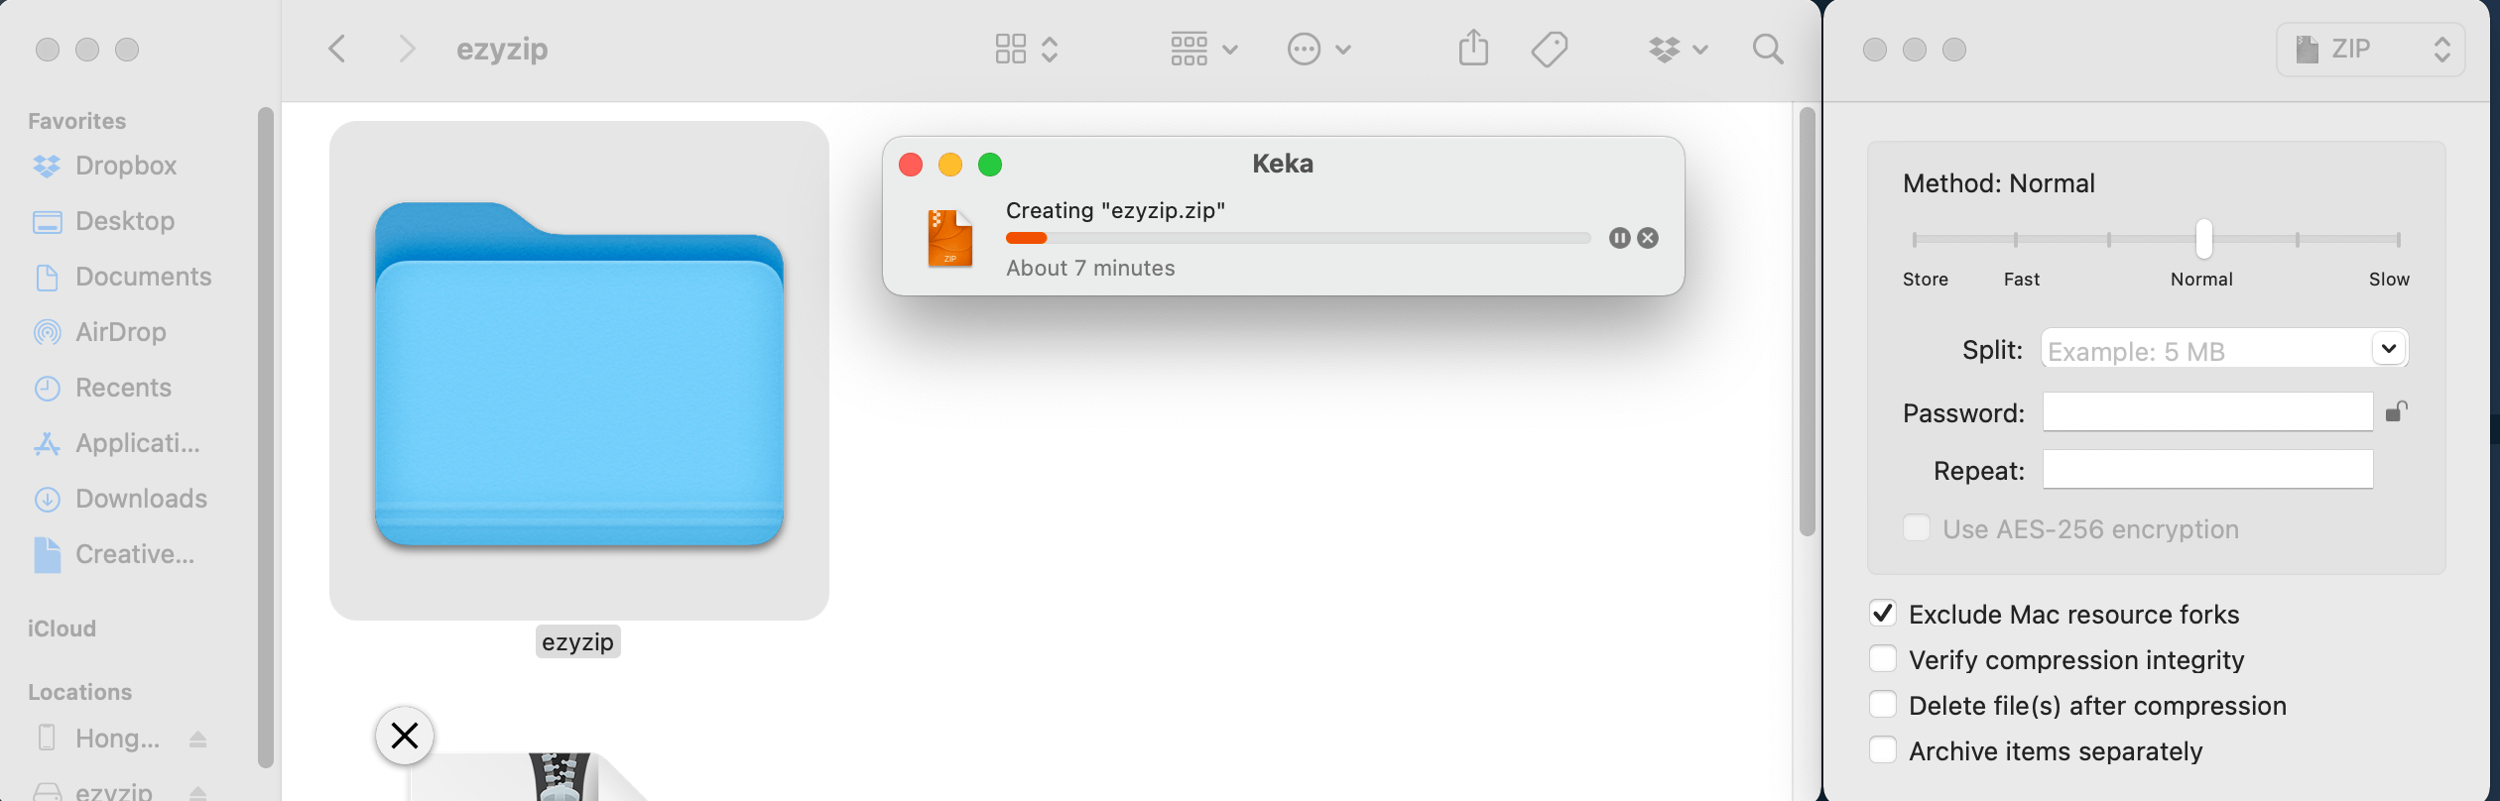2500x801 pixels.
Task: Open the Dropbox toolbar menu
Action: coord(1678,49)
